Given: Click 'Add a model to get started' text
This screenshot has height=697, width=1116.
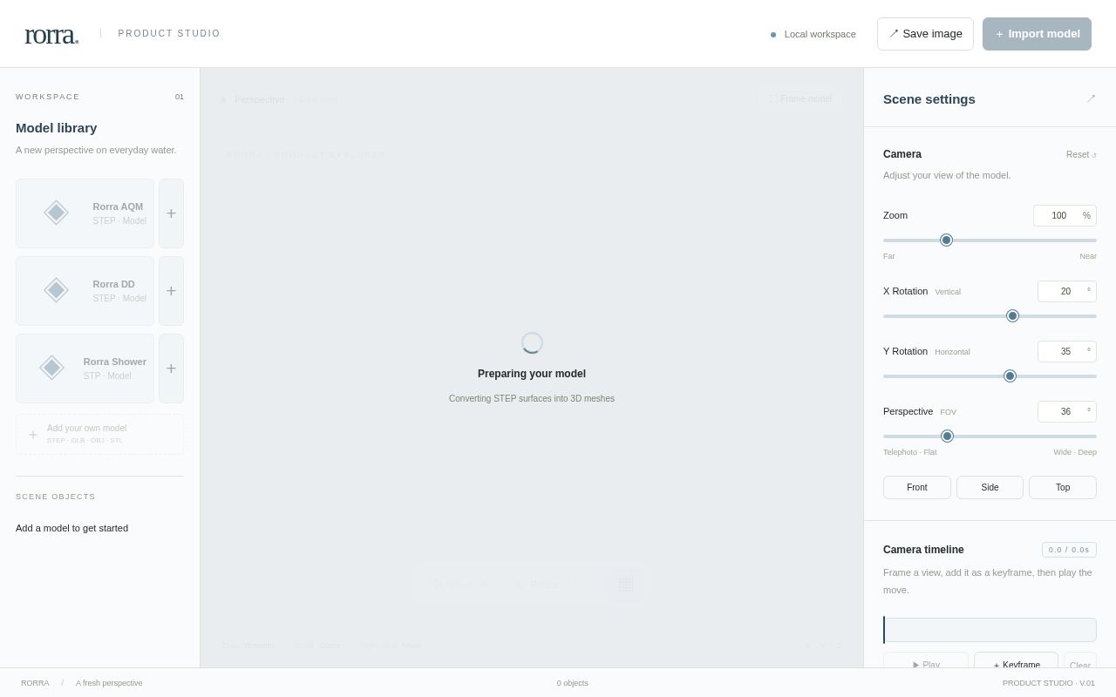Looking at the screenshot, I should tap(71, 528).
